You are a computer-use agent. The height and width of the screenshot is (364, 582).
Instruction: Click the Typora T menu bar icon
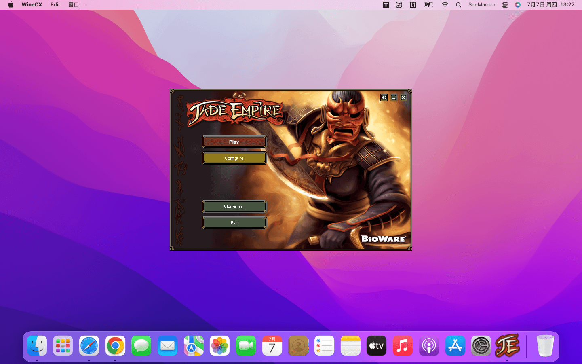pyautogui.click(x=386, y=5)
